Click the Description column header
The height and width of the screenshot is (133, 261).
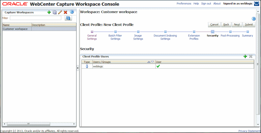(x=54, y=25)
